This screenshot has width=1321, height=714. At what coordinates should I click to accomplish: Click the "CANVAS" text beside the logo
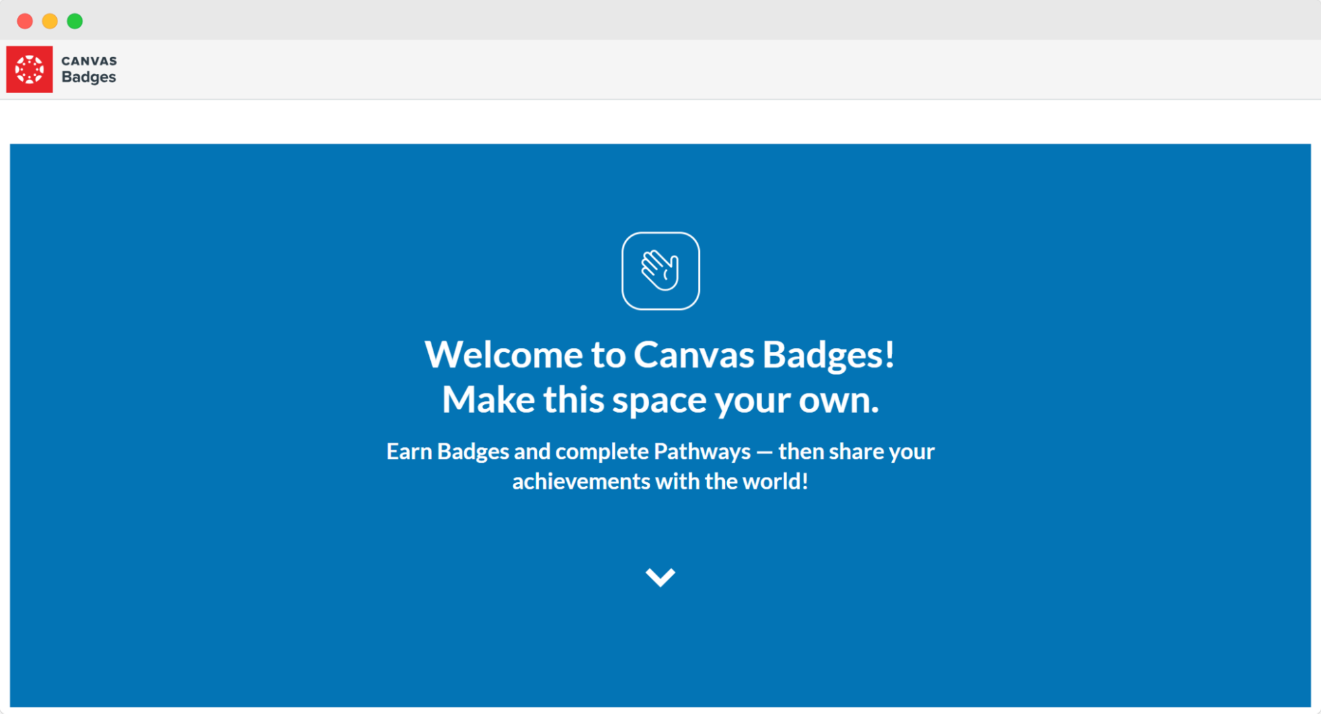coord(89,61)
